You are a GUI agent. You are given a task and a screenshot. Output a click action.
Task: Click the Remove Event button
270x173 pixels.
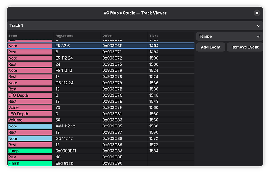click(245, 47)
